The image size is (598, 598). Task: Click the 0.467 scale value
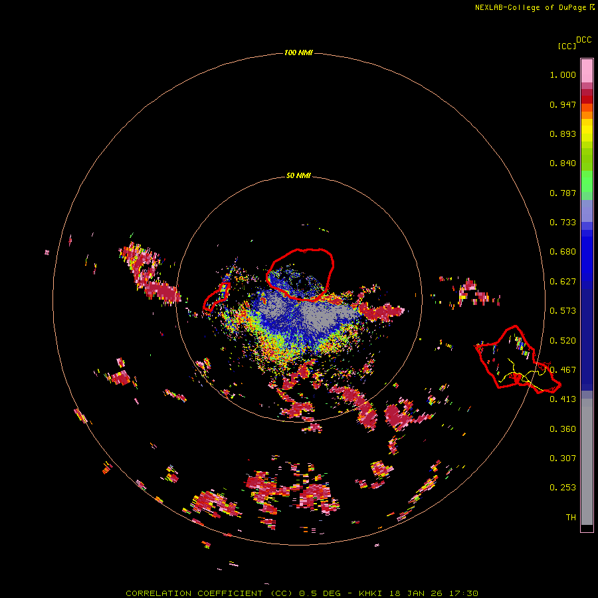click(563, 370)
